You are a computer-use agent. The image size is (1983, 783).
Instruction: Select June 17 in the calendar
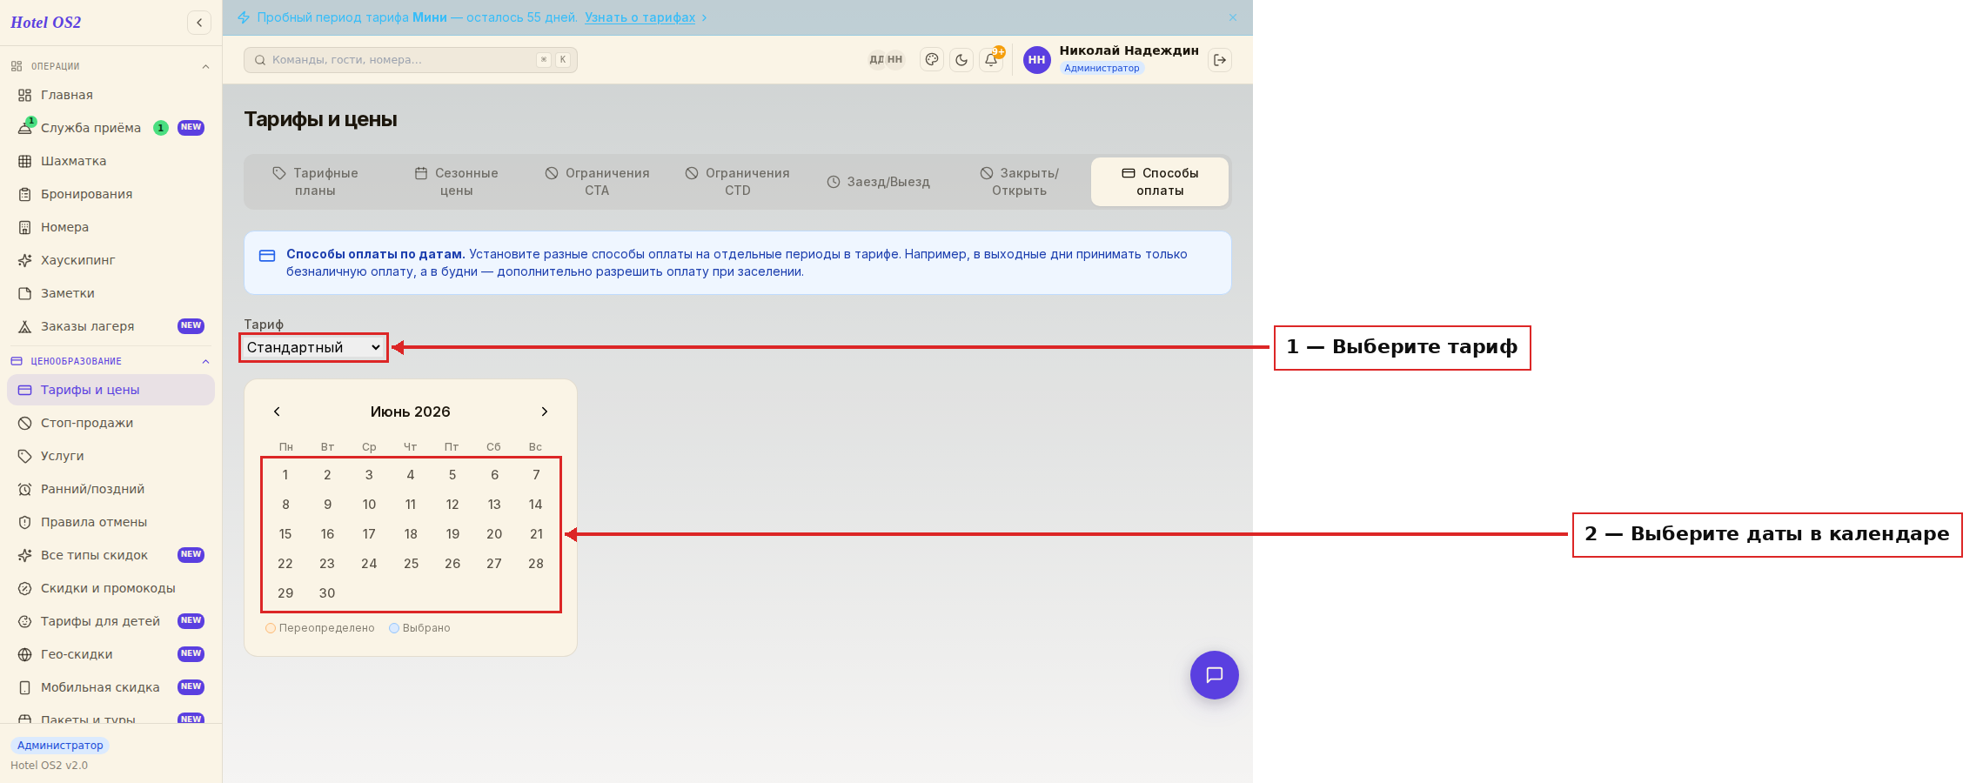369,534
